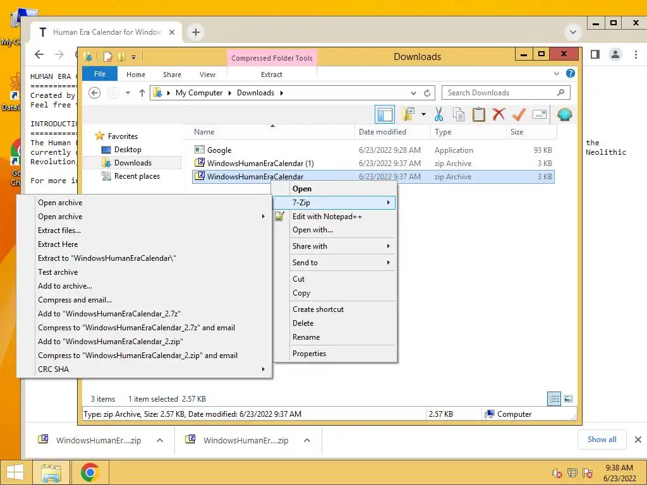Click the Windows Start button
This screenshot has width=647, height=485.
point(15,472)
